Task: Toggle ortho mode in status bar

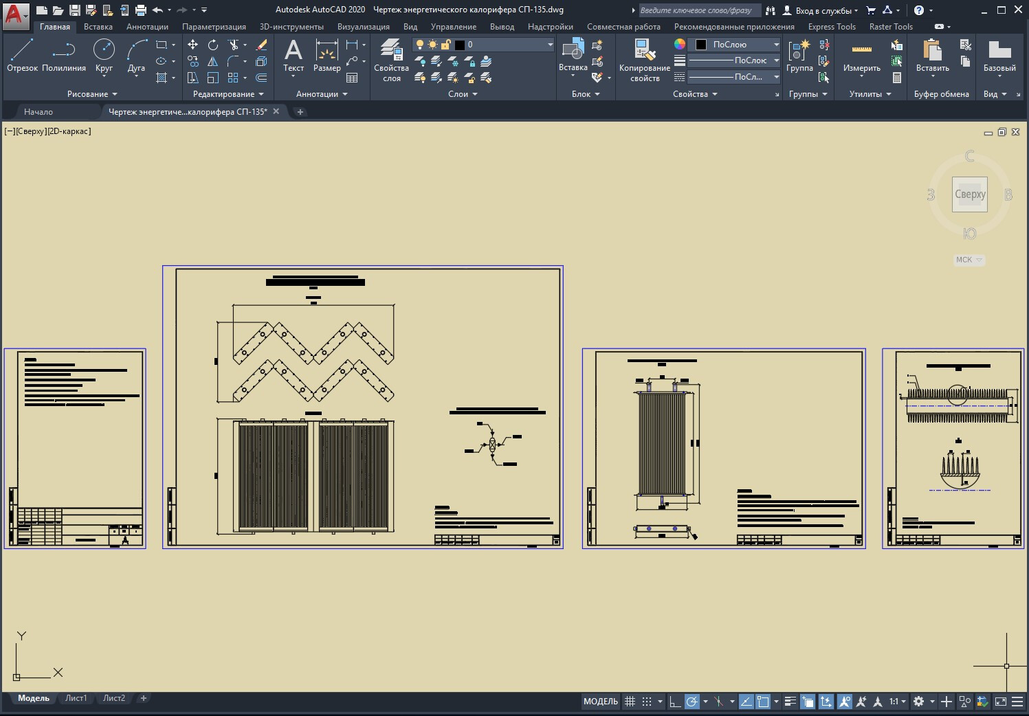Action: coord(675,702)
